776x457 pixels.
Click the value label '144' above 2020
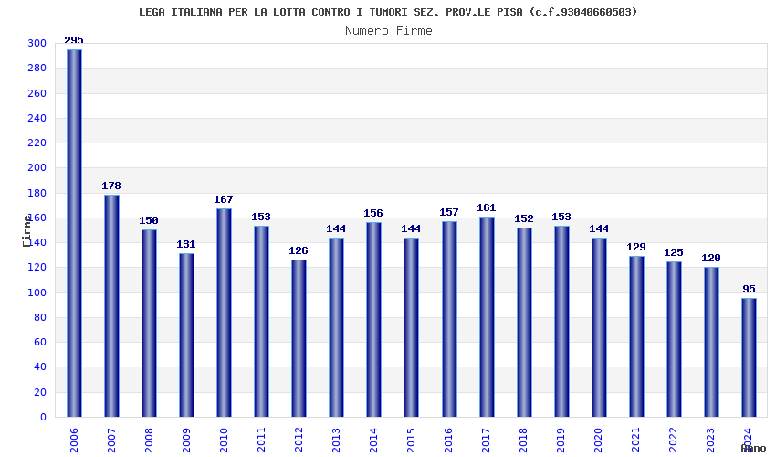pyautogui.click(x=599, y=229)
